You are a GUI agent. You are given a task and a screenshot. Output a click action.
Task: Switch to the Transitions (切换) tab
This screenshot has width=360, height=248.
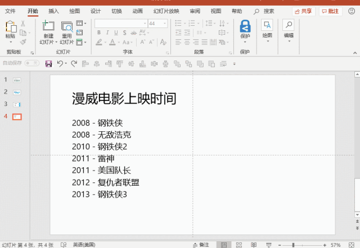pos(116,11)
